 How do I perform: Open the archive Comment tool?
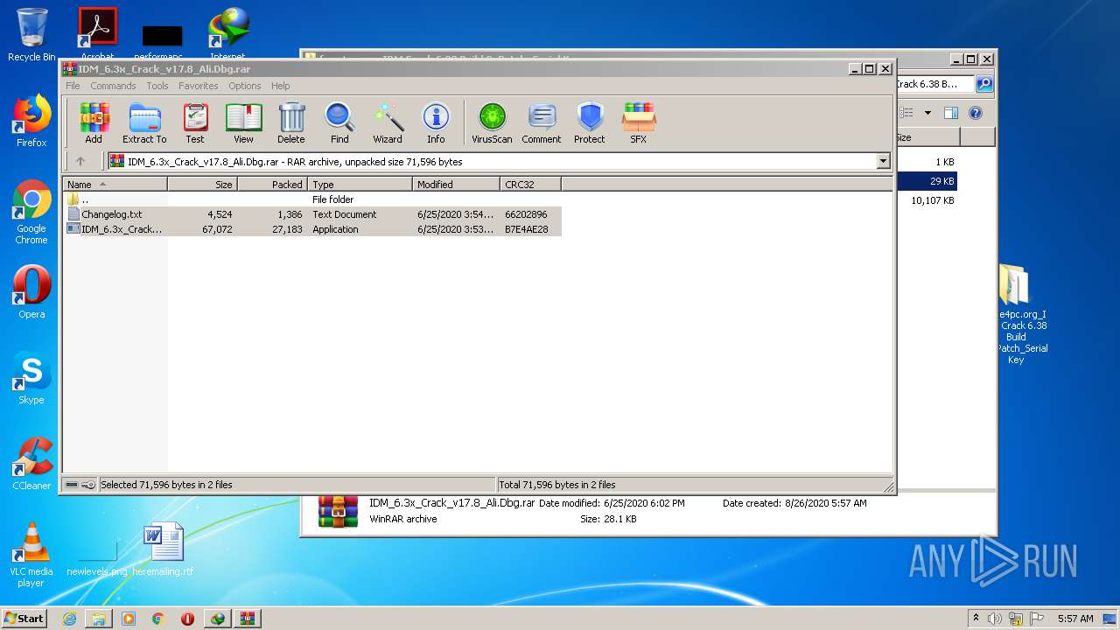[x=542, y=122]
